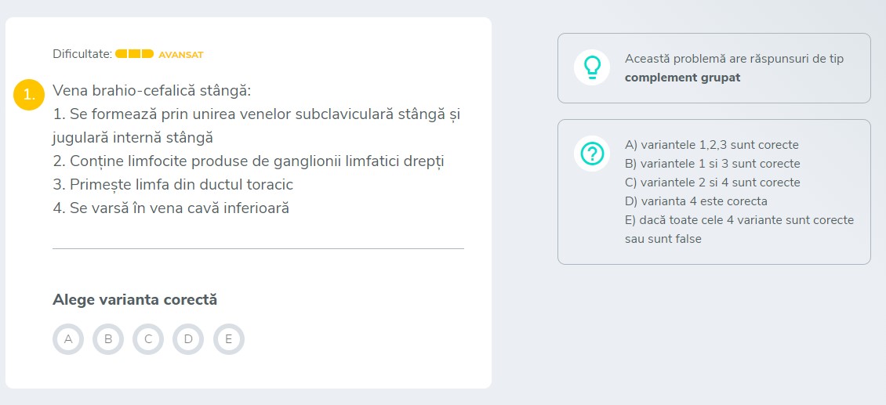
Task: Click statement 2 about limfocite
Action: [x=249, y=161]
